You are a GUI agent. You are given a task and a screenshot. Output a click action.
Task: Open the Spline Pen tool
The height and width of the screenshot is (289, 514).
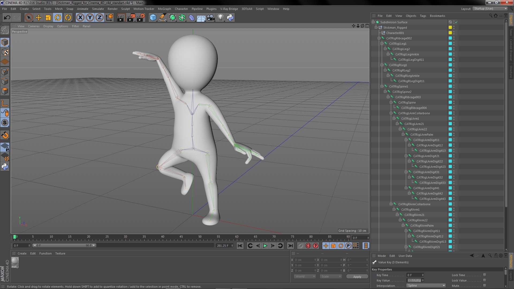click(162, 18)
